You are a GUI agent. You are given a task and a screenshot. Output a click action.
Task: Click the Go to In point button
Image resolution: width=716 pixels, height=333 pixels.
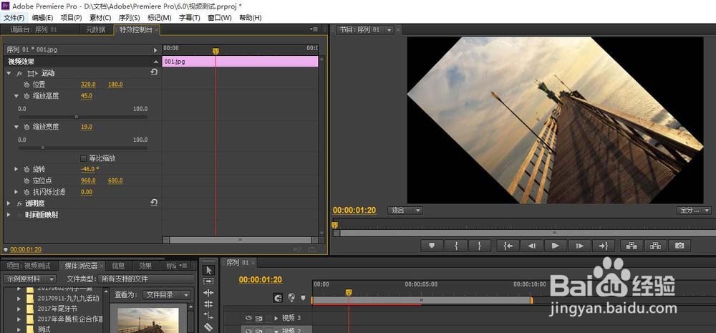tap(508, 246)
